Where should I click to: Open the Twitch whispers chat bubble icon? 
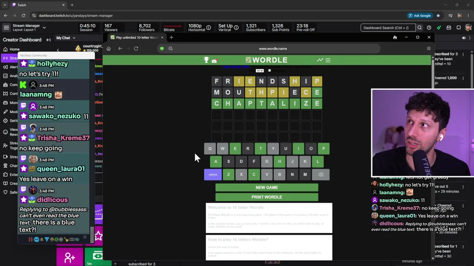click(458, 28)
